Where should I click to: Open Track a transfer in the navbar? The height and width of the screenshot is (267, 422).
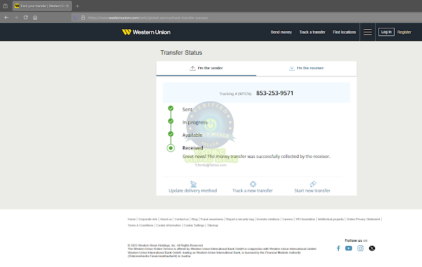(x=312, y=32)
